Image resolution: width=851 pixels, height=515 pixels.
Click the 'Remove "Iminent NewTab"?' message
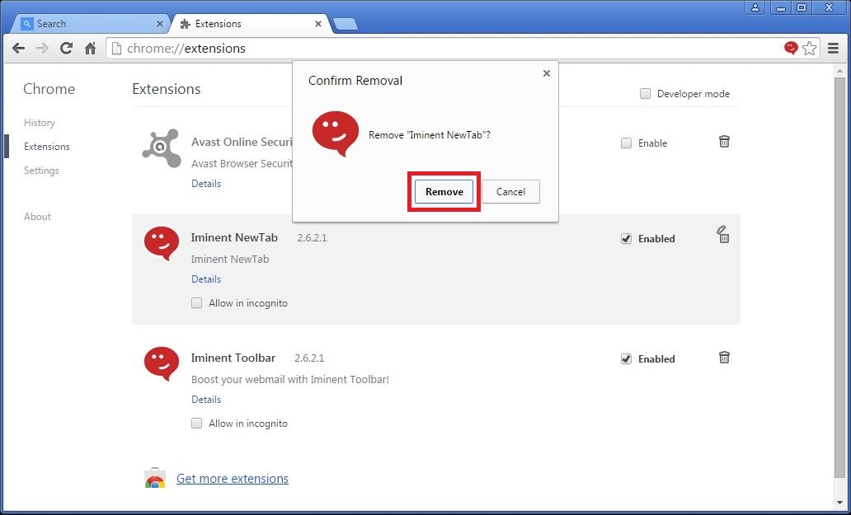click(x=430, y=135)
